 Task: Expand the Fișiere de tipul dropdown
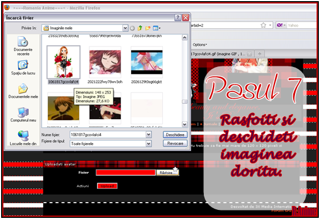tap(149, 144)
